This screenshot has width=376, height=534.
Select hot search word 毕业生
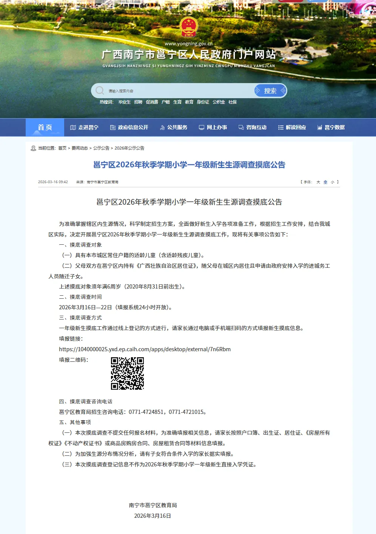pyautogui.click(x=125, y=102)
